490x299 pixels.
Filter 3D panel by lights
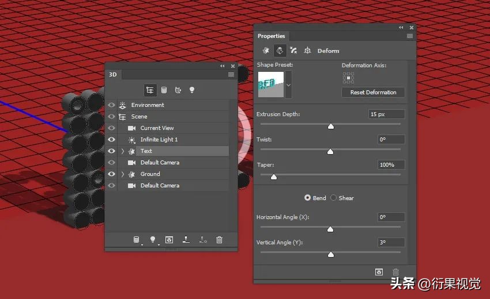(192, 90)
